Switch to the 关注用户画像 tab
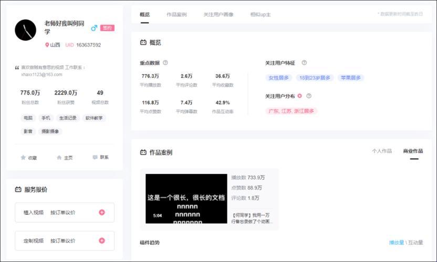This screenshot has width=437, height=262. [x=218, y=15]
